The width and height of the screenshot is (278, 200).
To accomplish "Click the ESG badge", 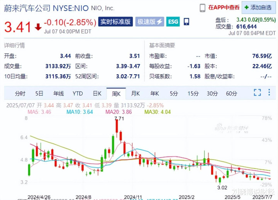I will [173, 22].
